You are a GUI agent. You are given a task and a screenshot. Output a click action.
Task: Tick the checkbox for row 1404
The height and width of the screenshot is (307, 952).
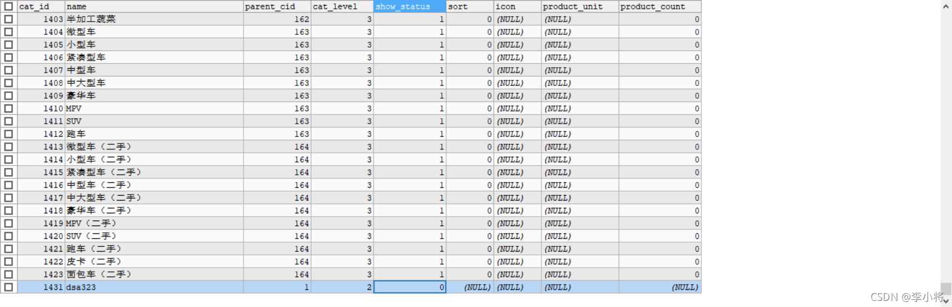click(x=8, y=32)
